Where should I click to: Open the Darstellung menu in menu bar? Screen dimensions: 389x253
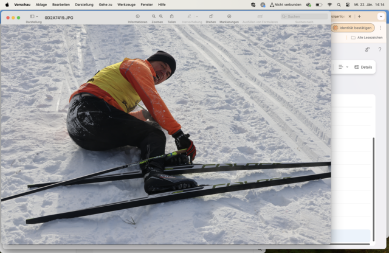(84, 4)
